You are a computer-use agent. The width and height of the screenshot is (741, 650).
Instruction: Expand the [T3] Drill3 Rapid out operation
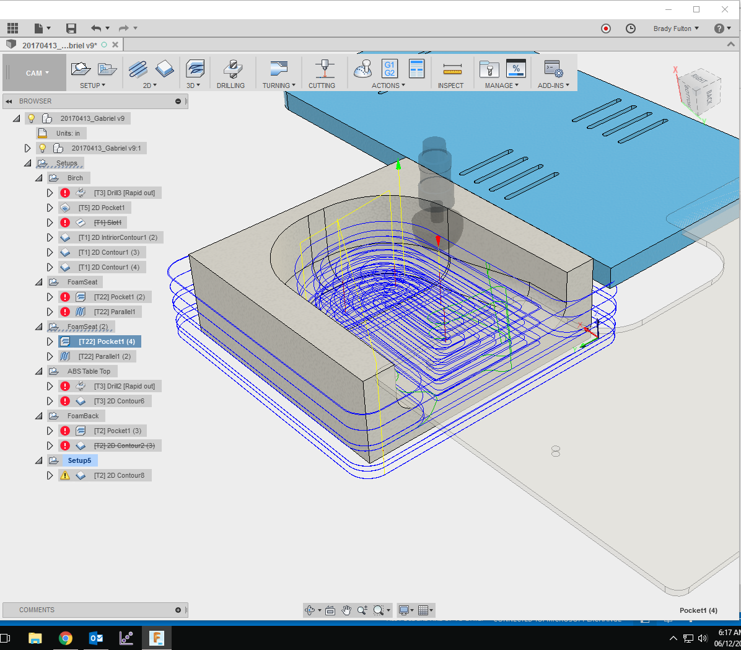(x=50, y=192)
